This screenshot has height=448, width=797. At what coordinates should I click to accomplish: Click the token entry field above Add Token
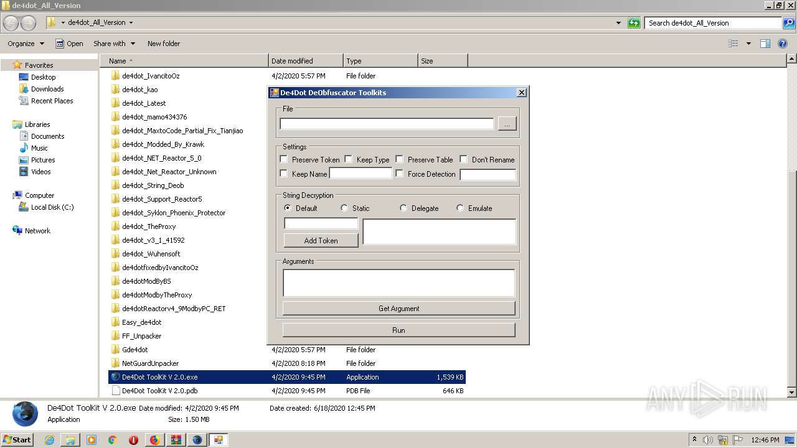[321, 223]
